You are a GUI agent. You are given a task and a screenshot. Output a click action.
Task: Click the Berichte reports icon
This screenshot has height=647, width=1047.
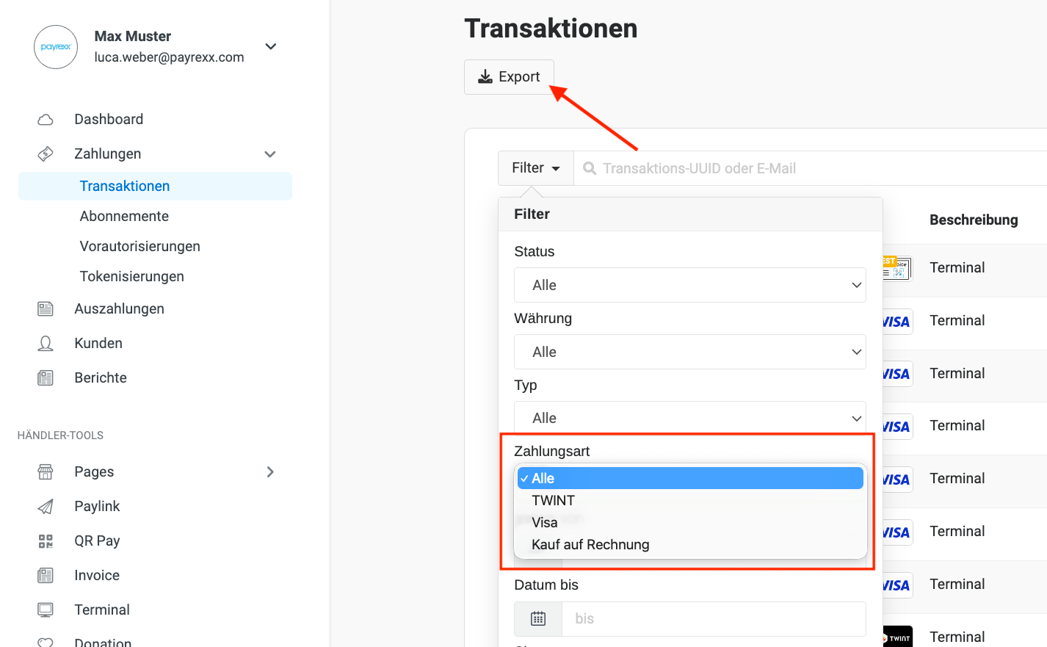coord(46,378)
